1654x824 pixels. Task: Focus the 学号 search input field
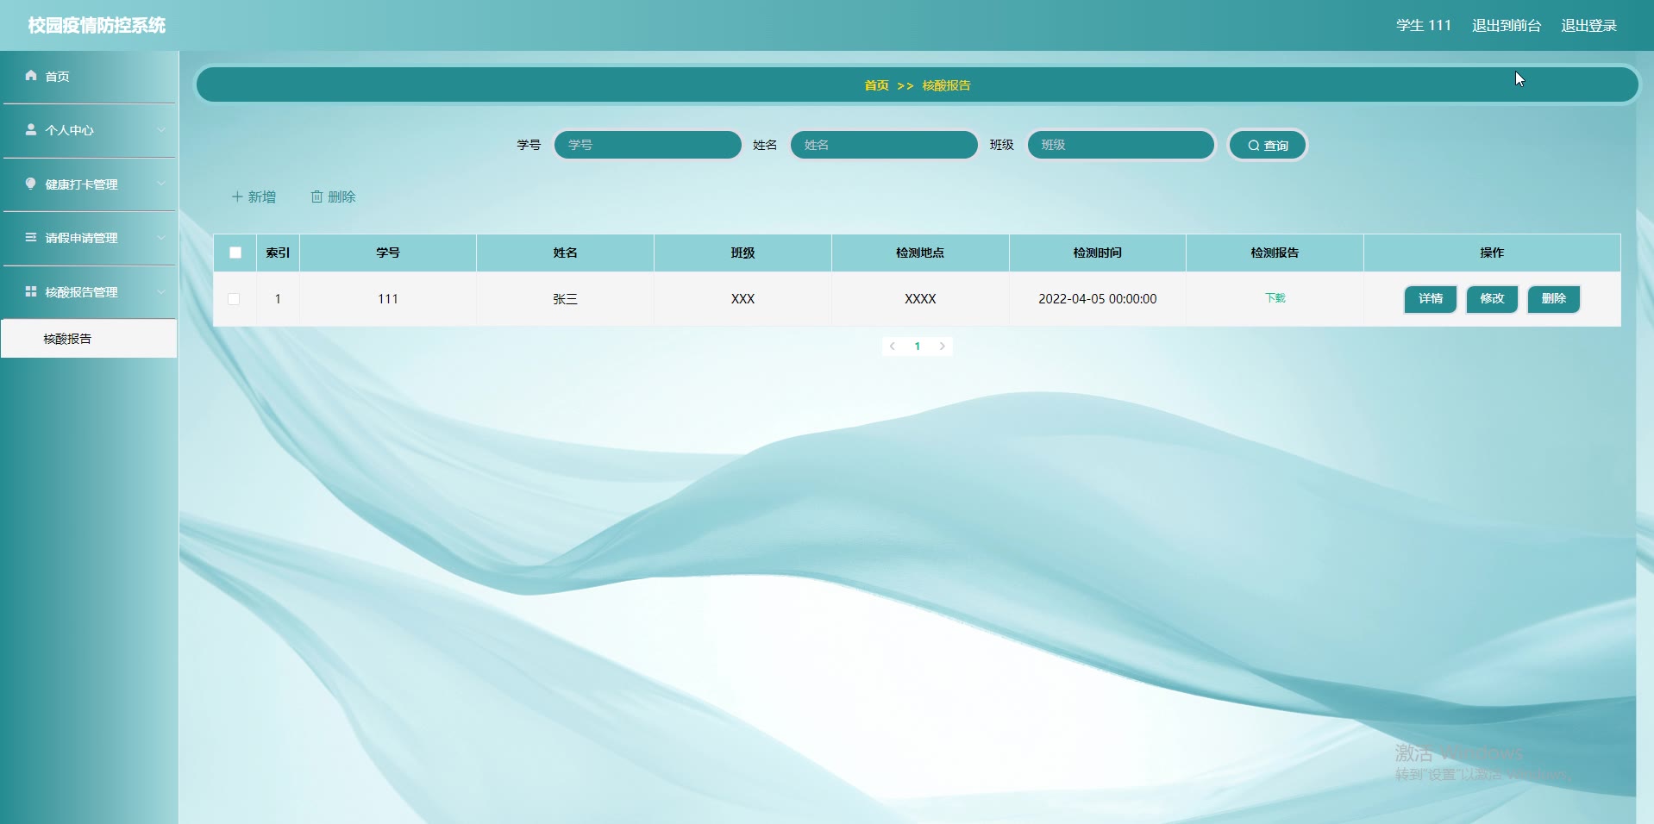point(648,145)
